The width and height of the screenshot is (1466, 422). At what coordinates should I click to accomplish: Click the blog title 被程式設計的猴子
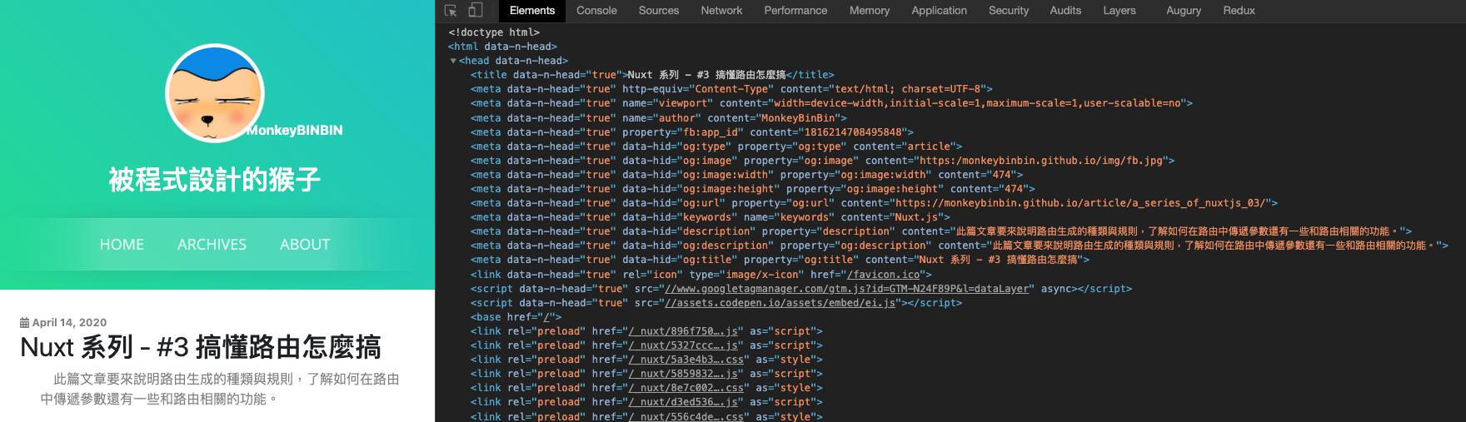click(215, 179)
